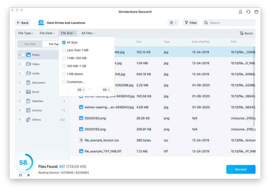Click the image icon of 00000162.png

coord(81,129)
